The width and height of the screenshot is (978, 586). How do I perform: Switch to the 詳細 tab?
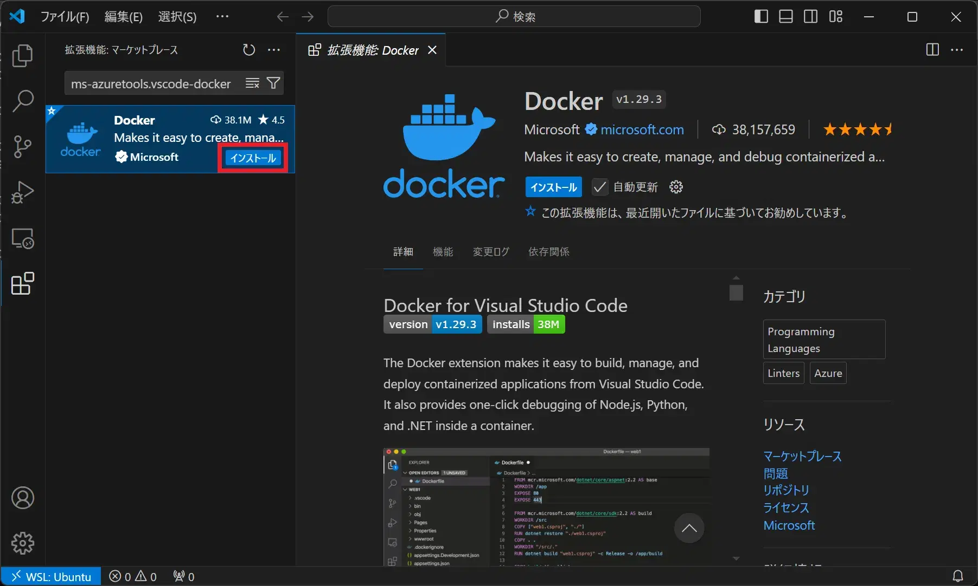tap(403, 252)
